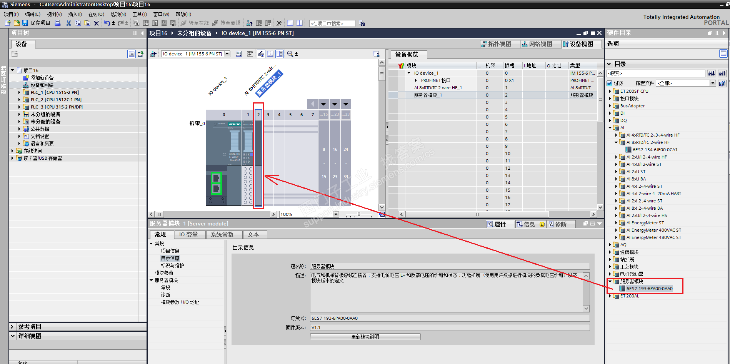Open the IO device_1 device selector dropdown
Viewport: 730px width, 364px height.
click(x=227, y=54)
